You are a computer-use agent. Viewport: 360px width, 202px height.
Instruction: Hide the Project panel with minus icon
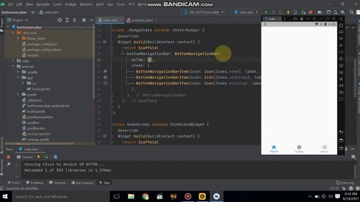[91, 20]
